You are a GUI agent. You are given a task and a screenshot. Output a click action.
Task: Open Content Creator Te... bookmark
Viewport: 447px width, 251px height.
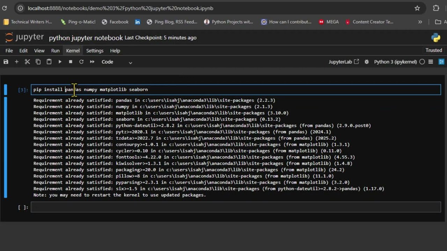369,22
